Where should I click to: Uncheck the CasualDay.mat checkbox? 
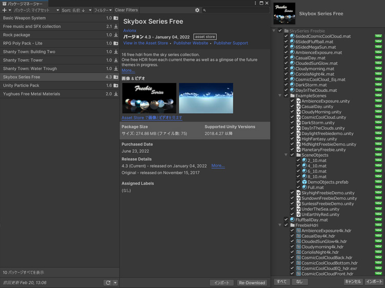click(286, 58)
